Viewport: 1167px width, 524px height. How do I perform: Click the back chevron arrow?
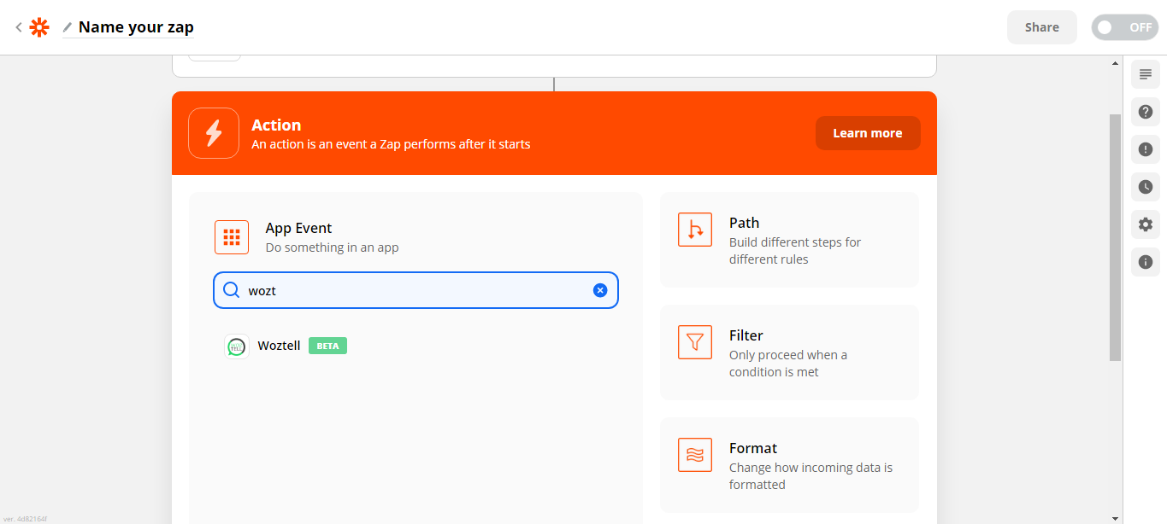[x=19, y=27]
